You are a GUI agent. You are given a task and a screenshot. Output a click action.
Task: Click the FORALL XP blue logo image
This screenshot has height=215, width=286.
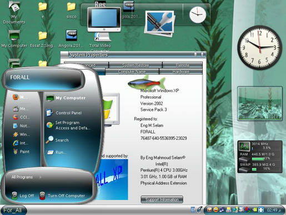tap(112, 179)
